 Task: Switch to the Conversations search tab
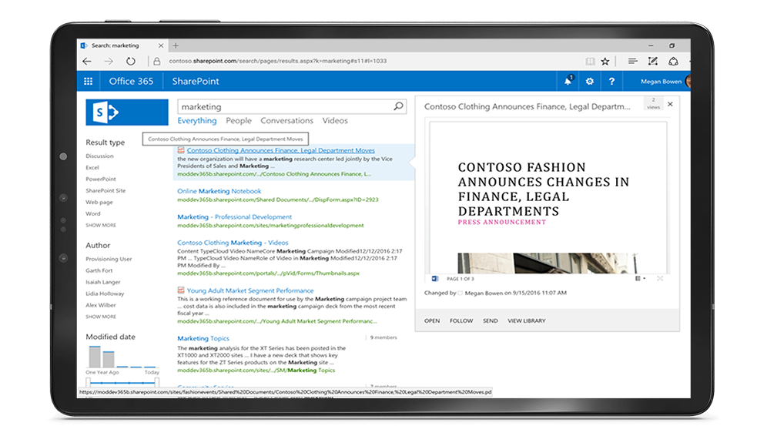[x=286, y=120]
